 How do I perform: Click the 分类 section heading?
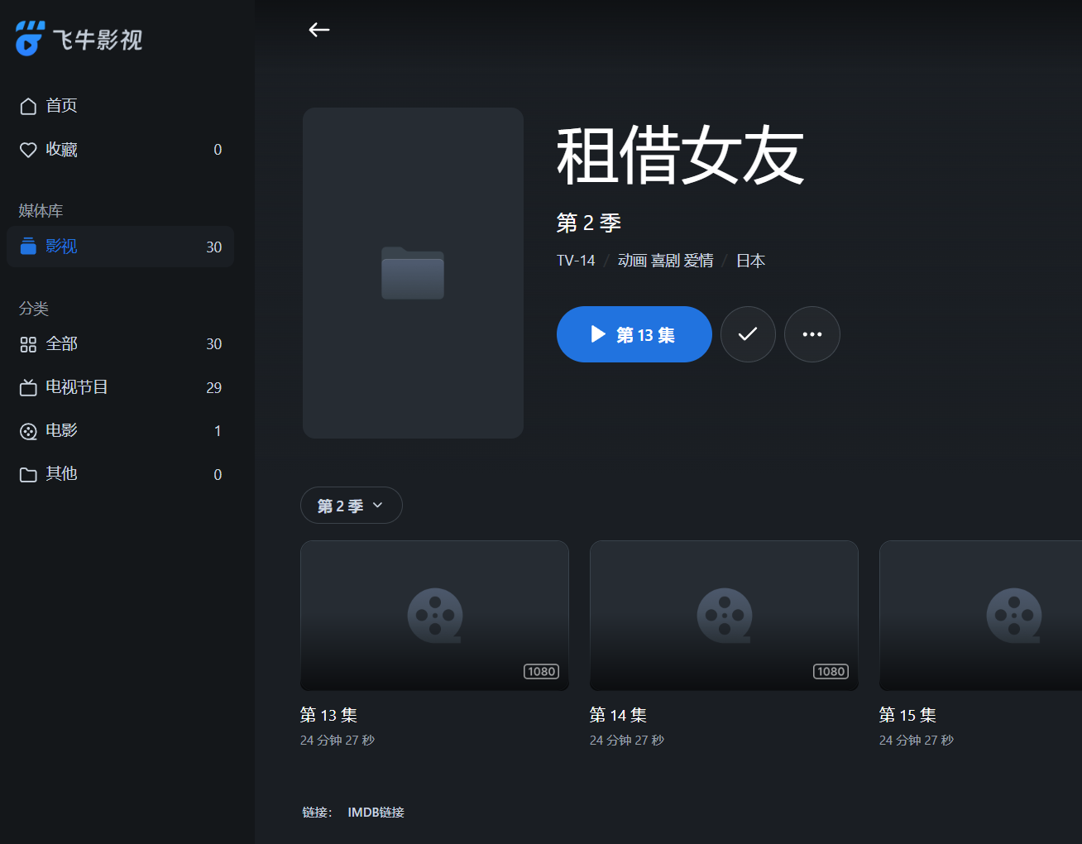34,309
